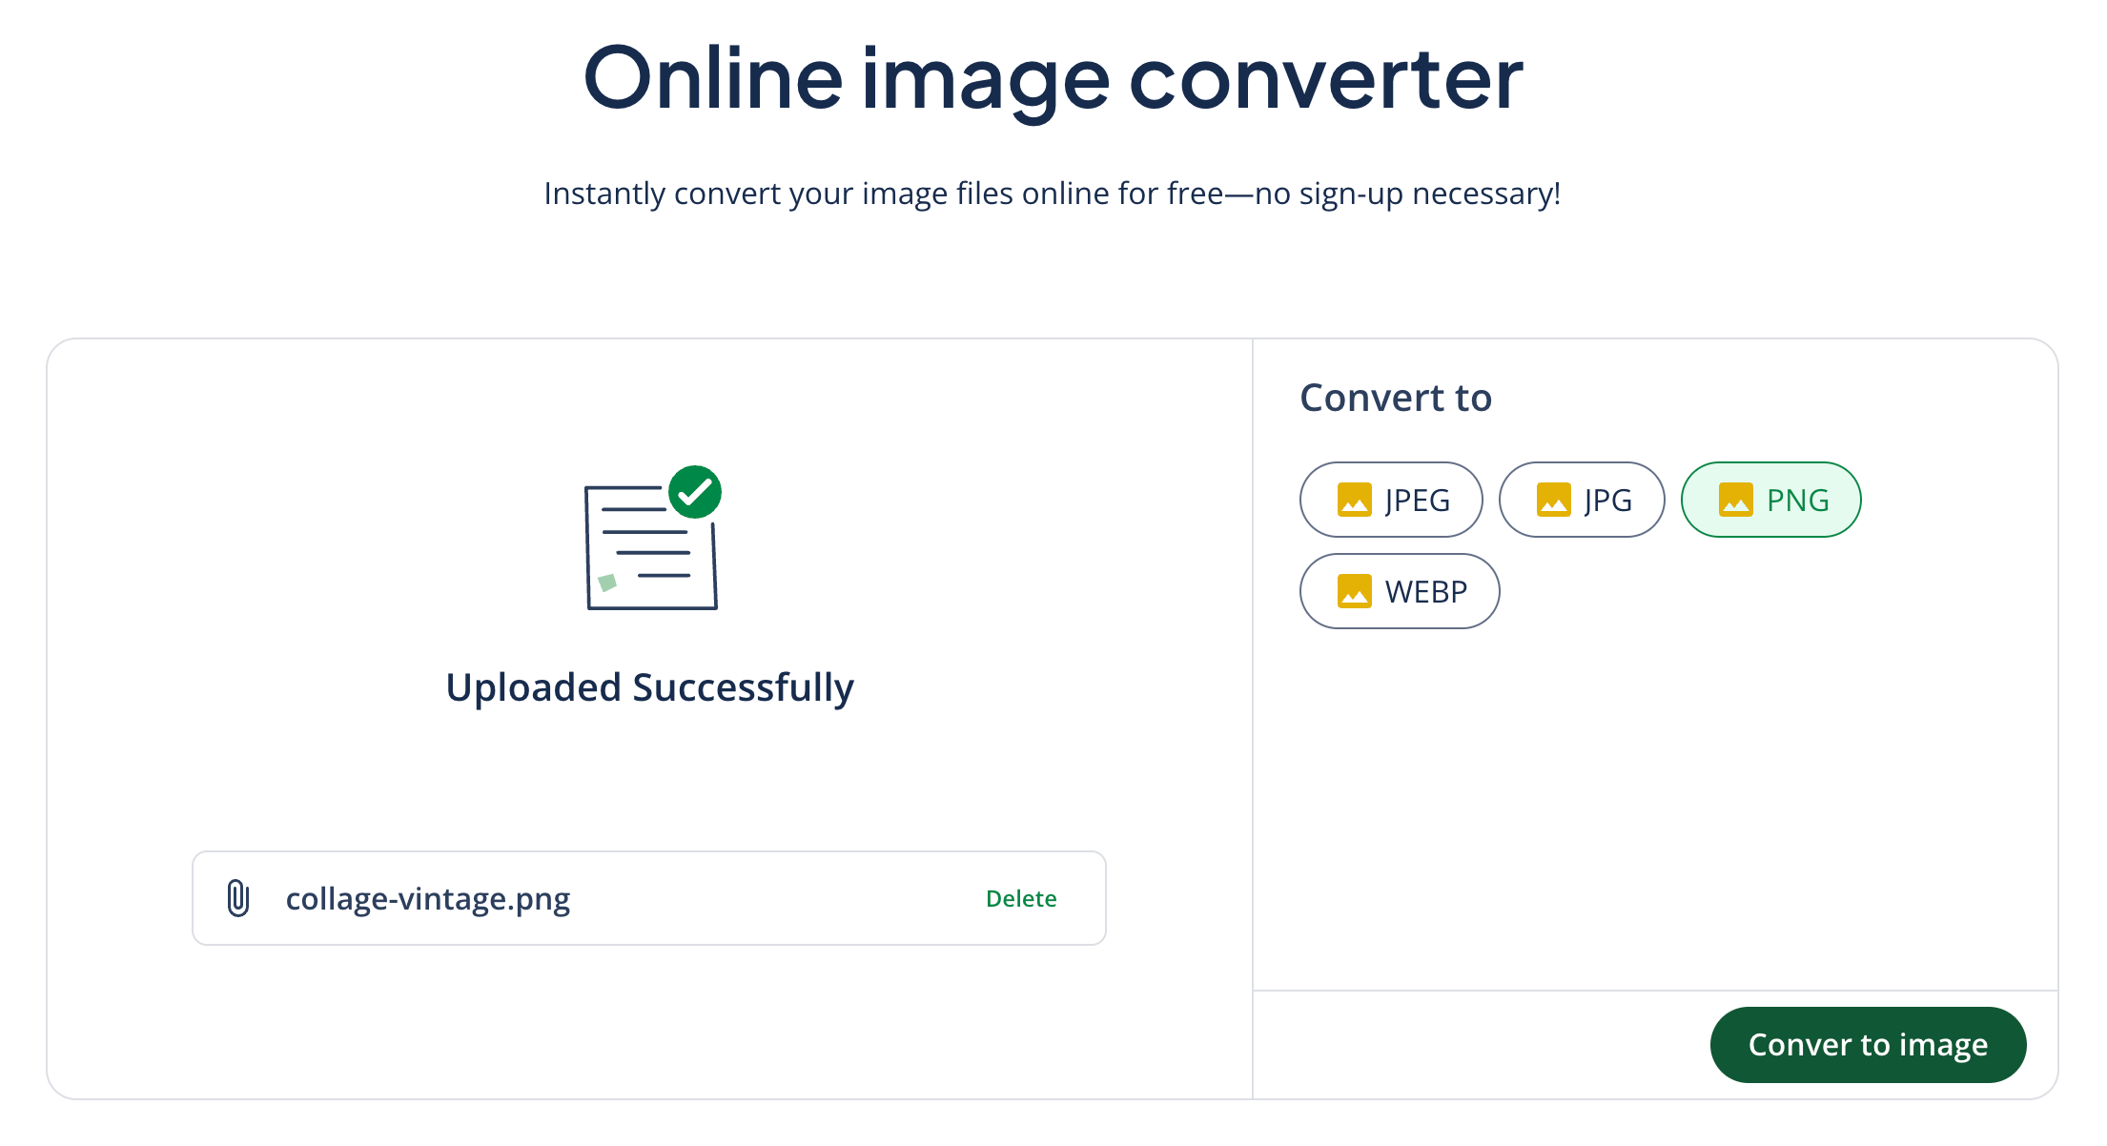The height and width of the screenshot is (1146, 2107).
Task: Pick WEBP as target format
Action: pyautogui.click(x=1400, y=591)
